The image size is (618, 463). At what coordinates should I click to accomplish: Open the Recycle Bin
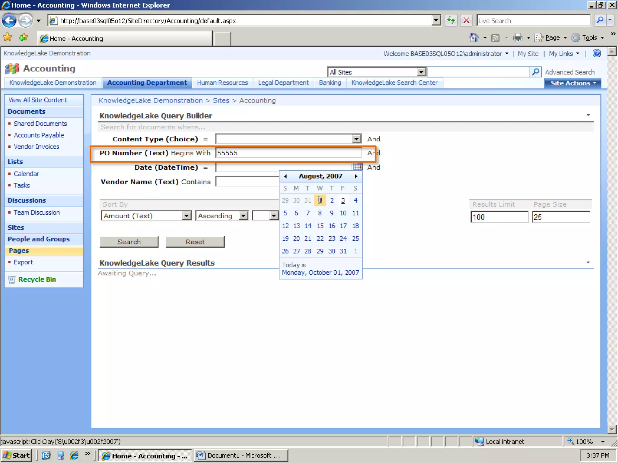tap(37, 279)
